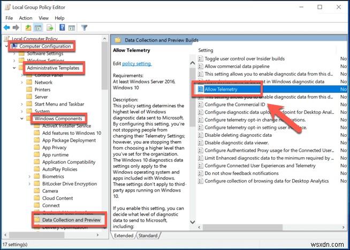
Task: Click the Cloud Content folder icon
Action: tap(37, 198)
